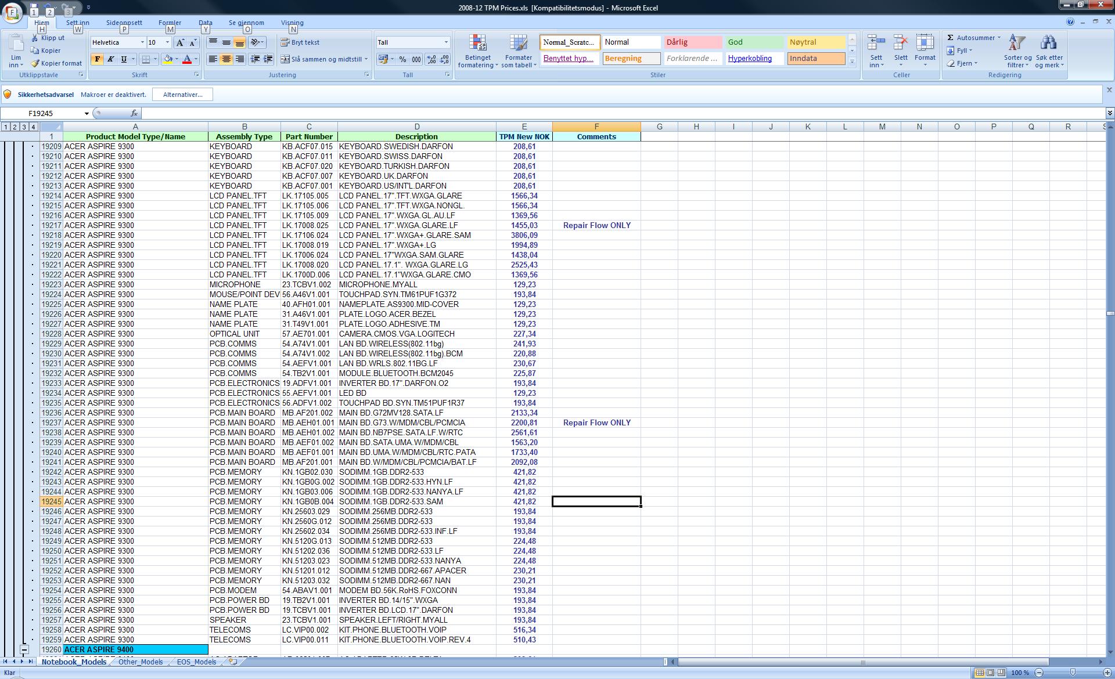This screenshot has width=1115, height=679.
Task: Apply percent style format
Action: point(403,59)
